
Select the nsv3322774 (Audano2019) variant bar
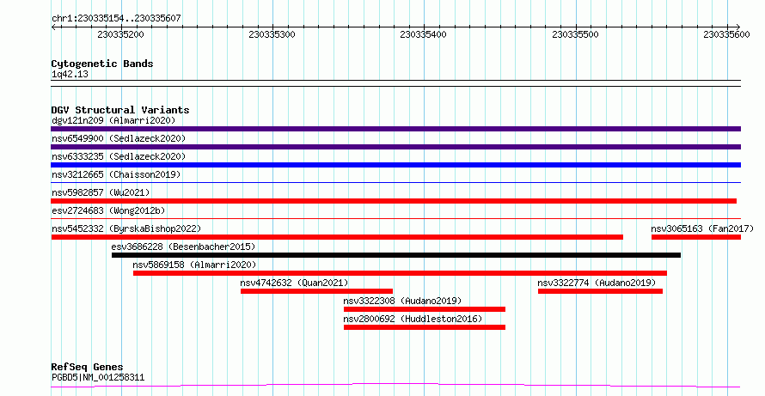coord(600,291)
